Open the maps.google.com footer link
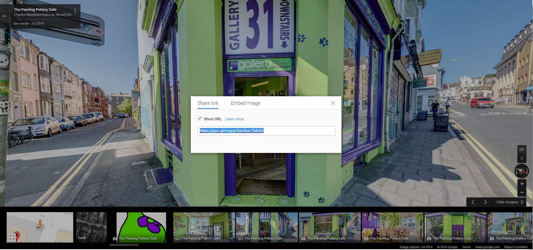Screen dimensions: 533x250 487,247
